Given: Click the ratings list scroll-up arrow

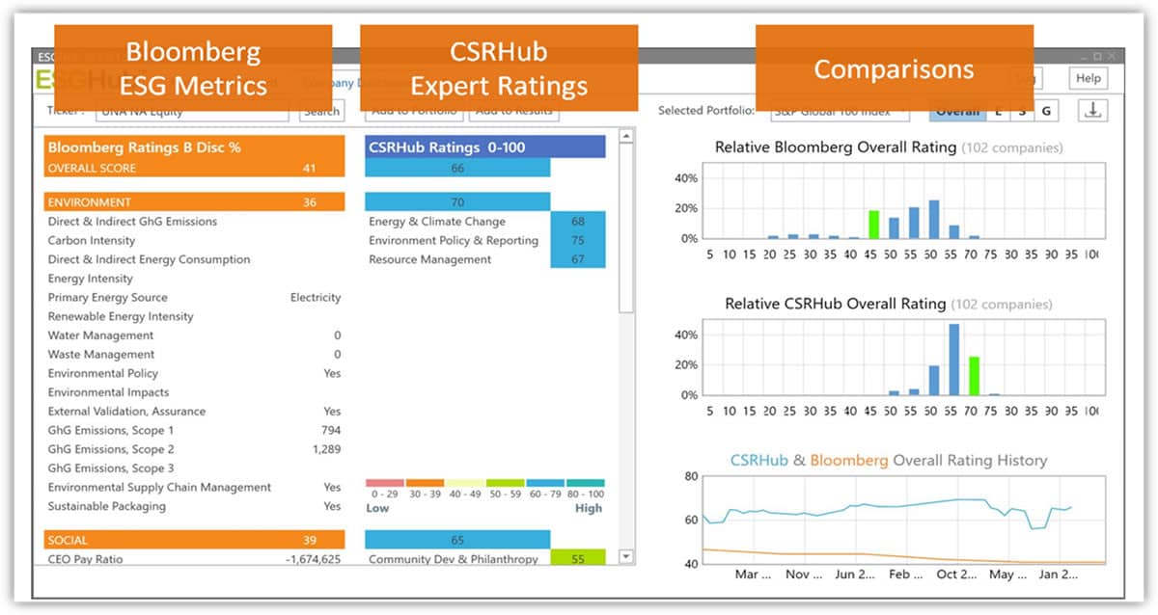Looking at the screenshot, I should pos(625,137).
